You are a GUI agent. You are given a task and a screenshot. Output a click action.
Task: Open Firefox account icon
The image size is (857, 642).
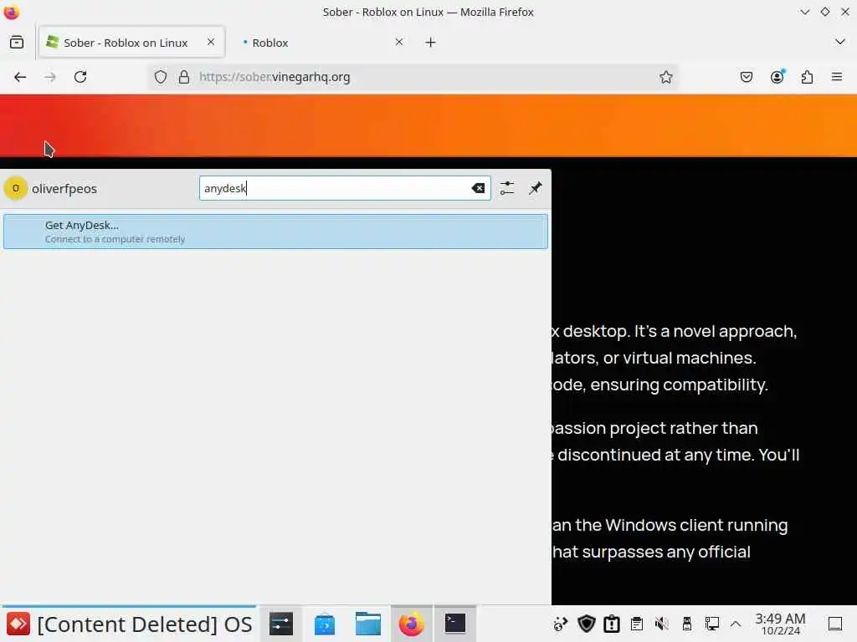(x=777, y=77)
